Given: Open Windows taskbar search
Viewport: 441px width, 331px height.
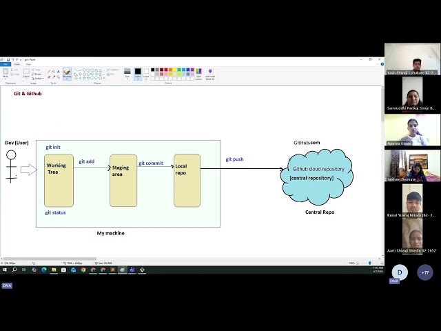Looking at the screenshot, I should point(14,270).
